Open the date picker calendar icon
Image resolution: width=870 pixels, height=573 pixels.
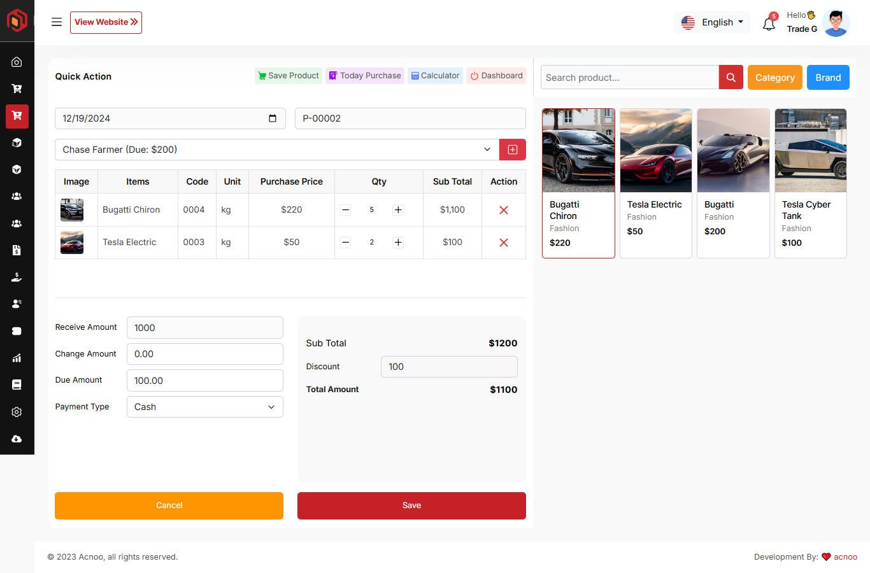coord(273,118)
